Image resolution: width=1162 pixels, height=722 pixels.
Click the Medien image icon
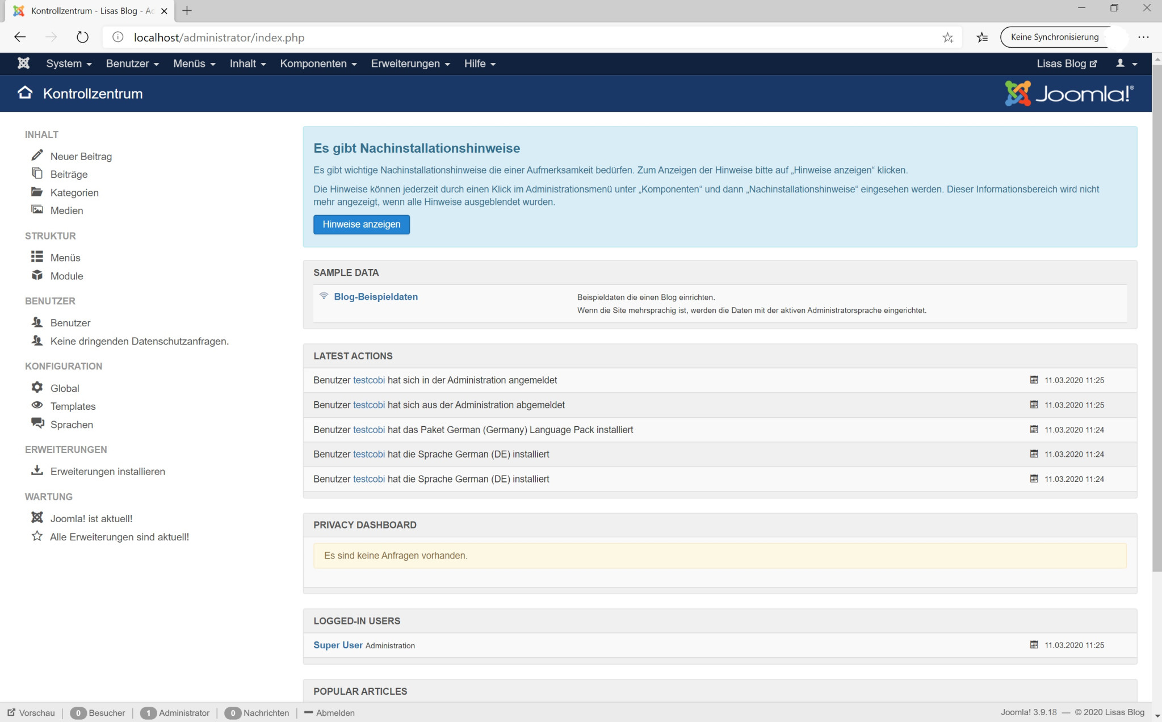(x=37, y=209)
